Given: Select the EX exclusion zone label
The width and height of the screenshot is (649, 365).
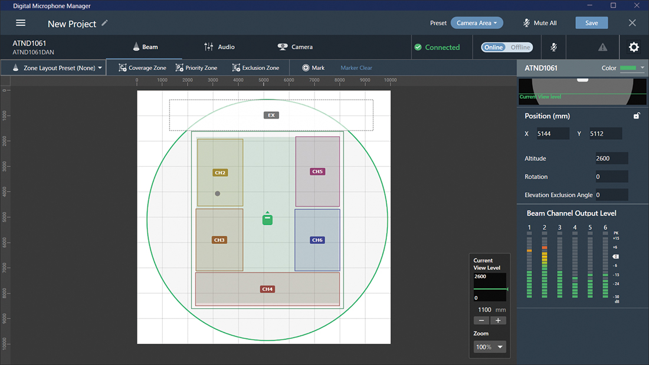Looking at the screenshot, I should [x=271, y=115].
